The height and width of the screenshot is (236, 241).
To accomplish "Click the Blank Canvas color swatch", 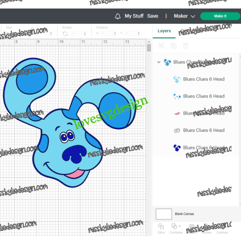I will (164, 214).
